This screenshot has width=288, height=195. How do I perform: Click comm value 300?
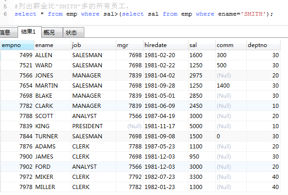(231, 55)
